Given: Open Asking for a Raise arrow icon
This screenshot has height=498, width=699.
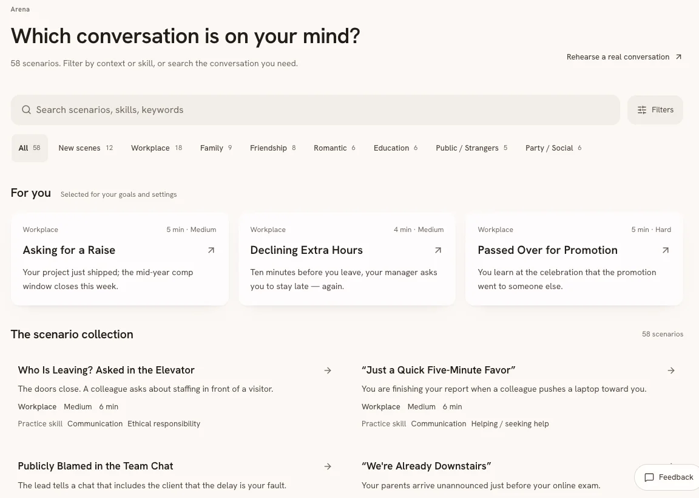Looking at the screenshot, I should pos(211,250).
